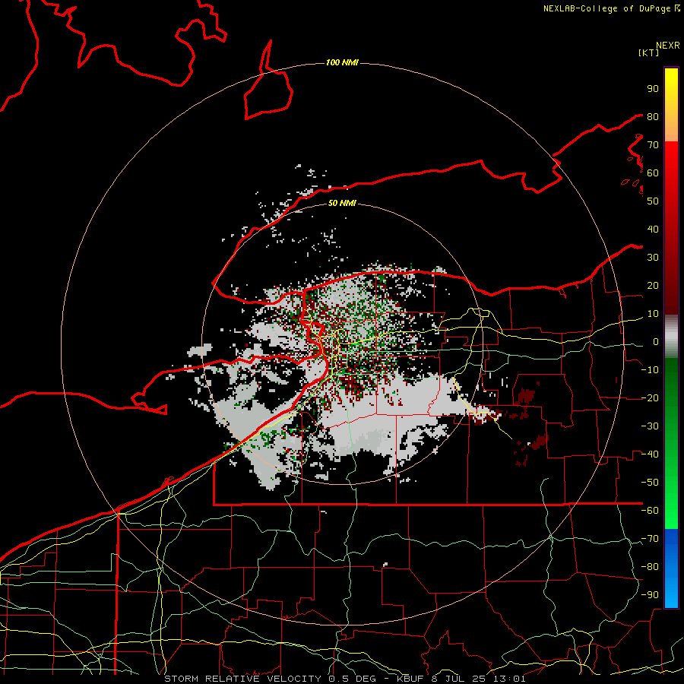This screenshot has height=684, width=684.
Task: Click the 90 value on the velocity scale
Action: coord(653,89)
